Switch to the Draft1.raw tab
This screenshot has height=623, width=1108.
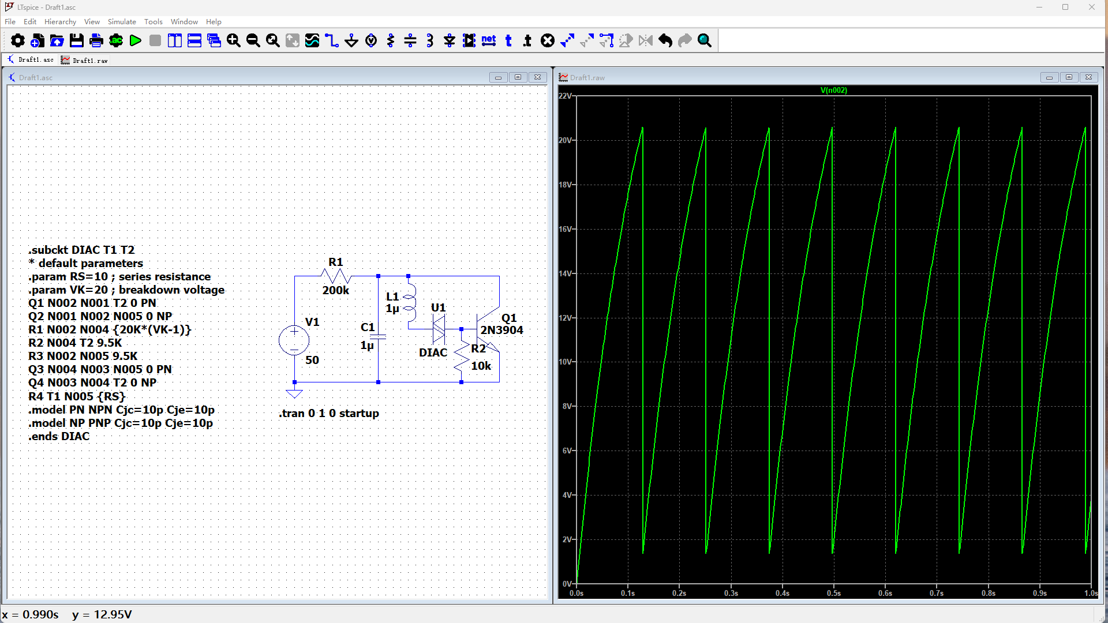[x=84, y=60]
